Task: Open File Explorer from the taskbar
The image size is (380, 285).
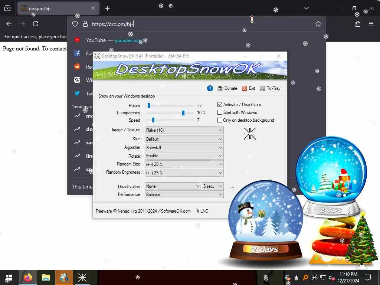Action: (46, 278)
